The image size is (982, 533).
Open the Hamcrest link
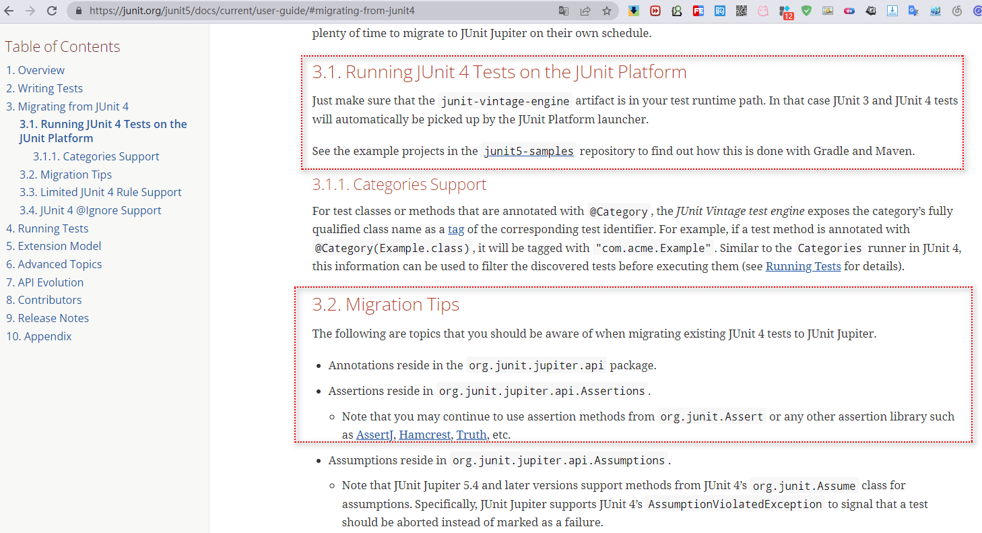[x=425, y=435]
